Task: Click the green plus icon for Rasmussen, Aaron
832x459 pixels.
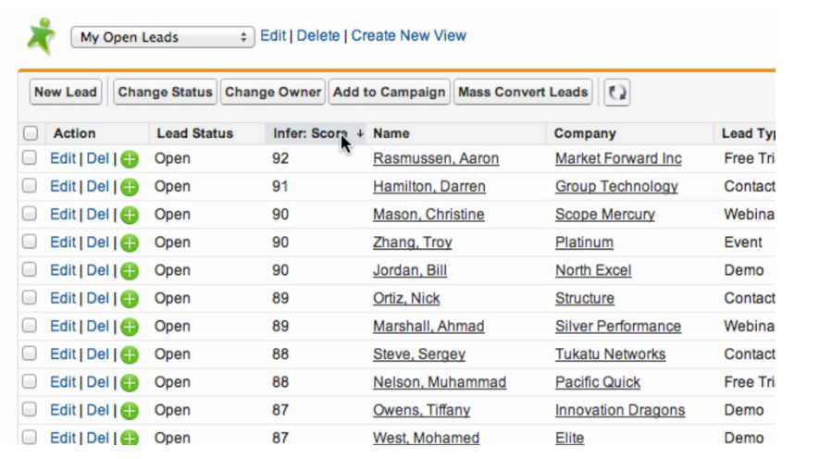Action: 130,159
